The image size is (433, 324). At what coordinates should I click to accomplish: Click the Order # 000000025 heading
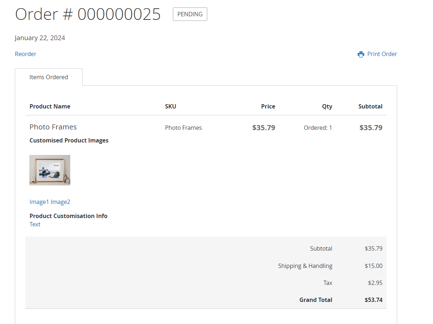(x=88, y=14)
